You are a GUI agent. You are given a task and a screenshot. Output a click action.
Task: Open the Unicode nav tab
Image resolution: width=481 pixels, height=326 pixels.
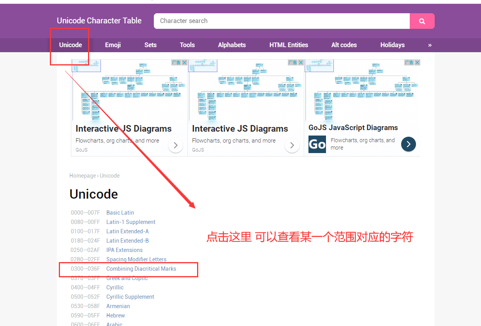(70, 45)
